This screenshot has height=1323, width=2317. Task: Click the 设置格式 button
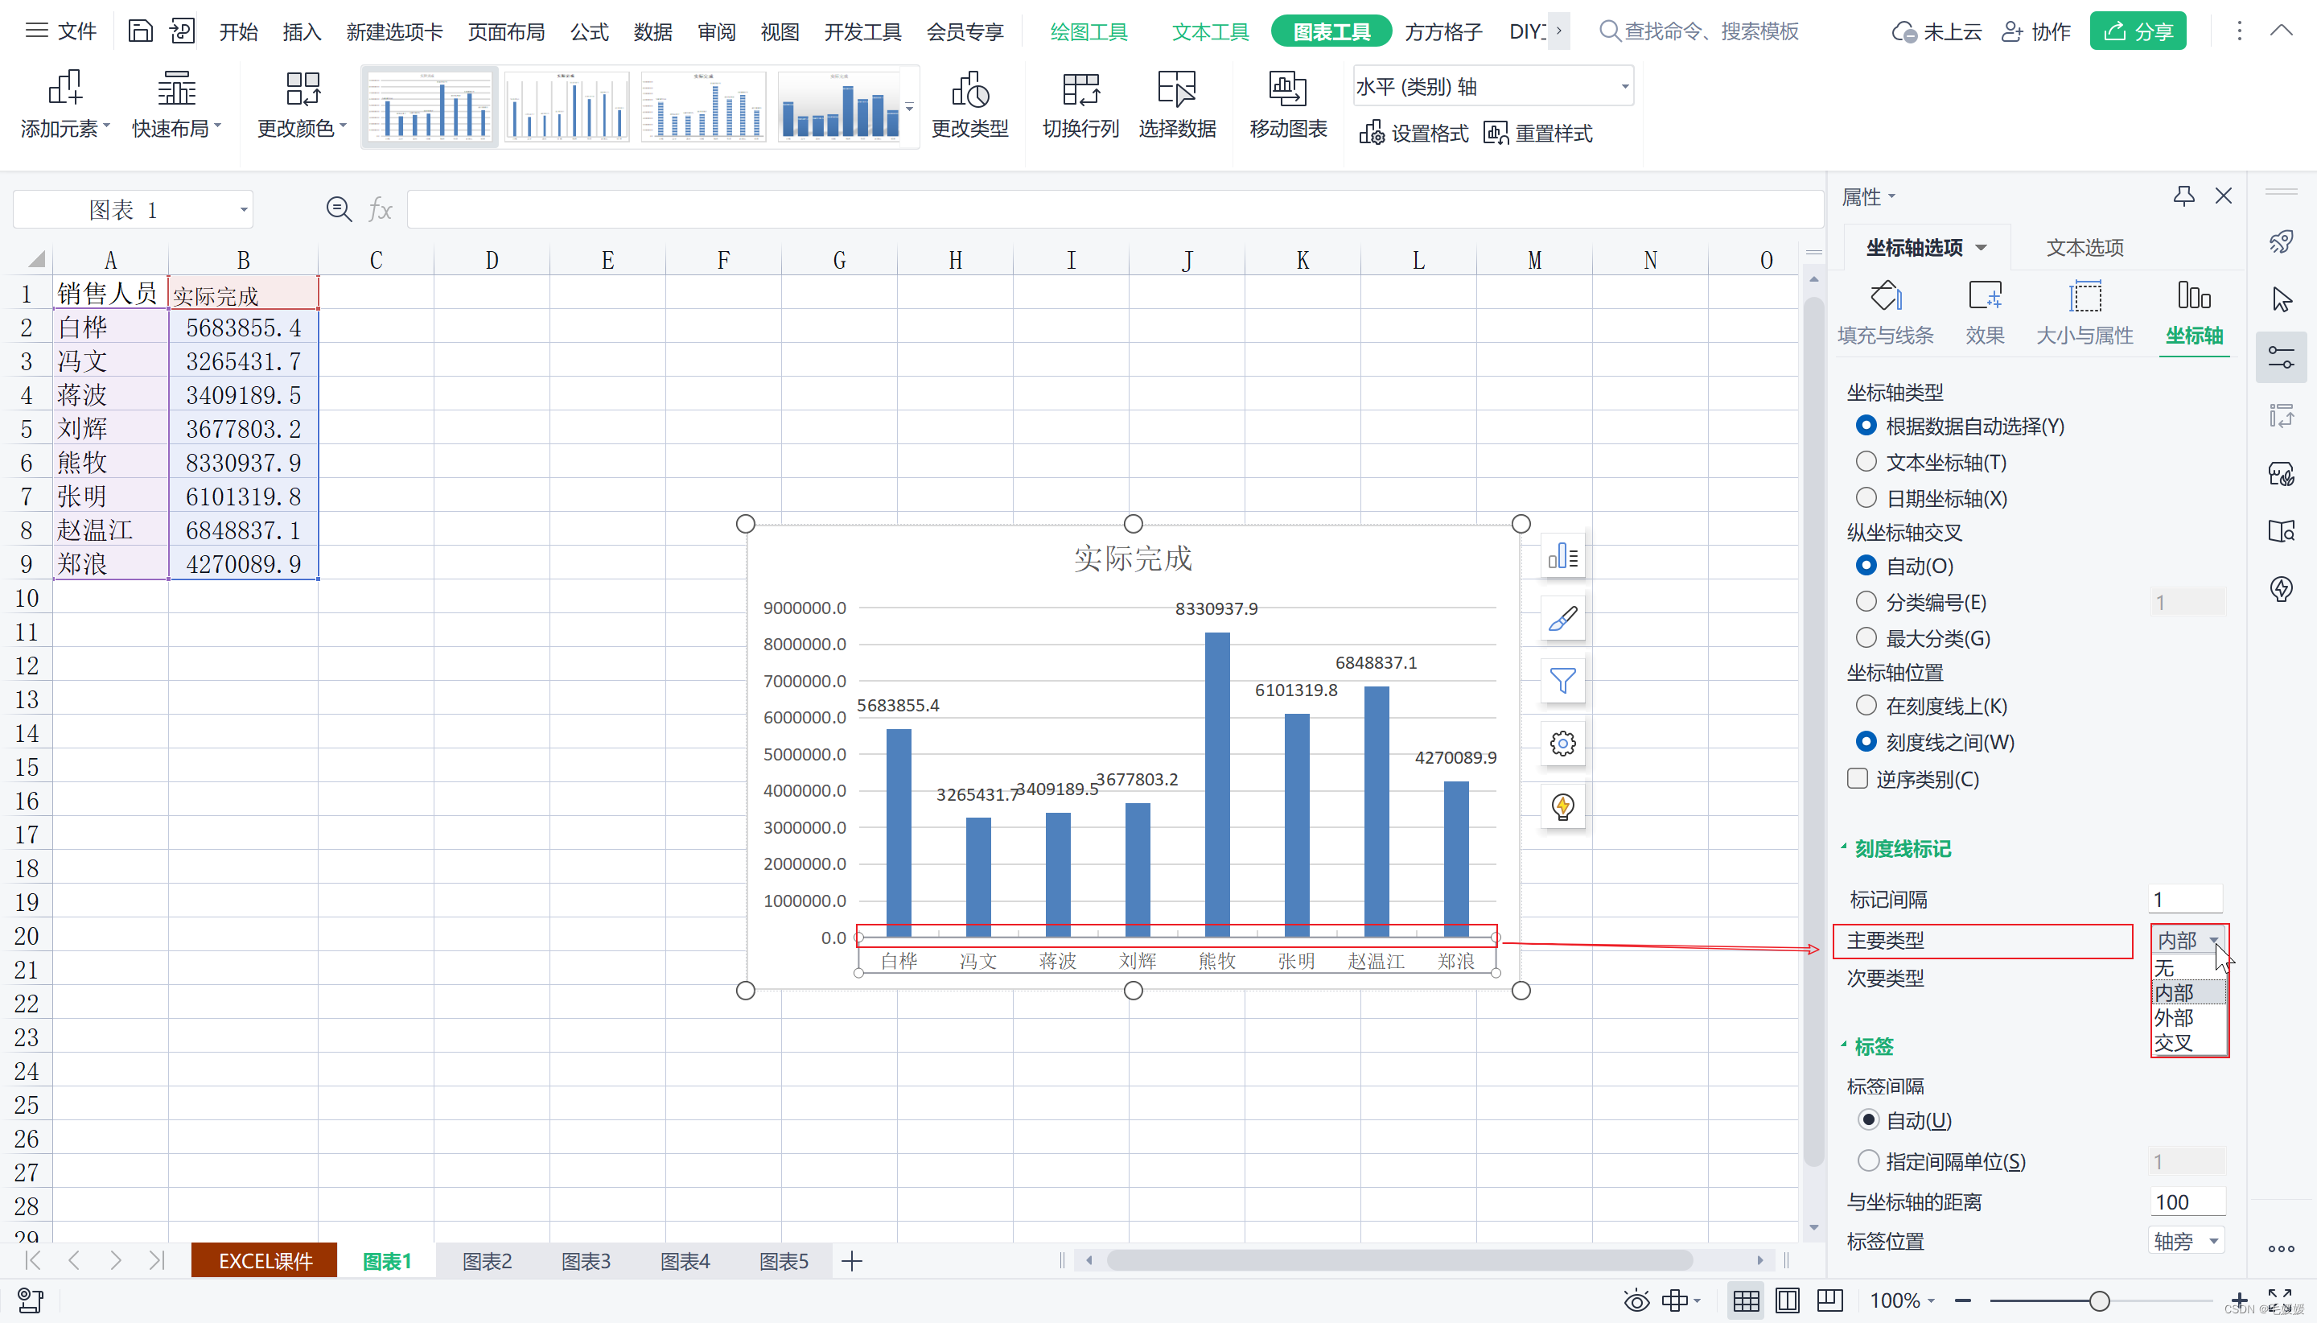coord(1414,134)
